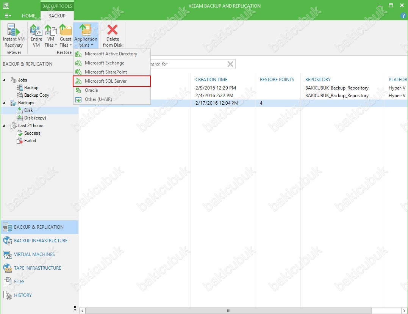Click the help question mark icon
408x314 pixels.
pyautogui.click(x=403, y=16)
